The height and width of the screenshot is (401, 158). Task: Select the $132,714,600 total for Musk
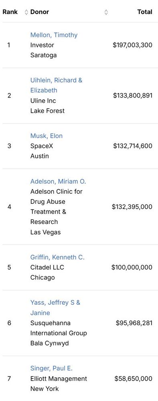[x=133, y=146]
